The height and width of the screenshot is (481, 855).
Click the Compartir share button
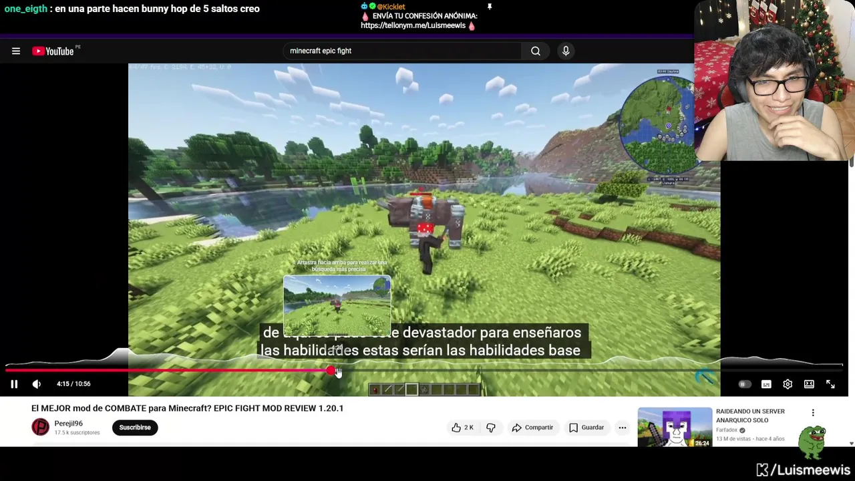[x=532, y=428]
